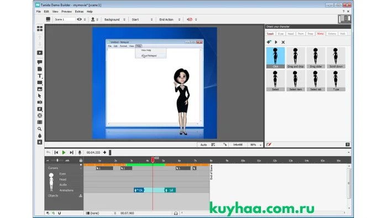Open the File menu

coord(39,12)
